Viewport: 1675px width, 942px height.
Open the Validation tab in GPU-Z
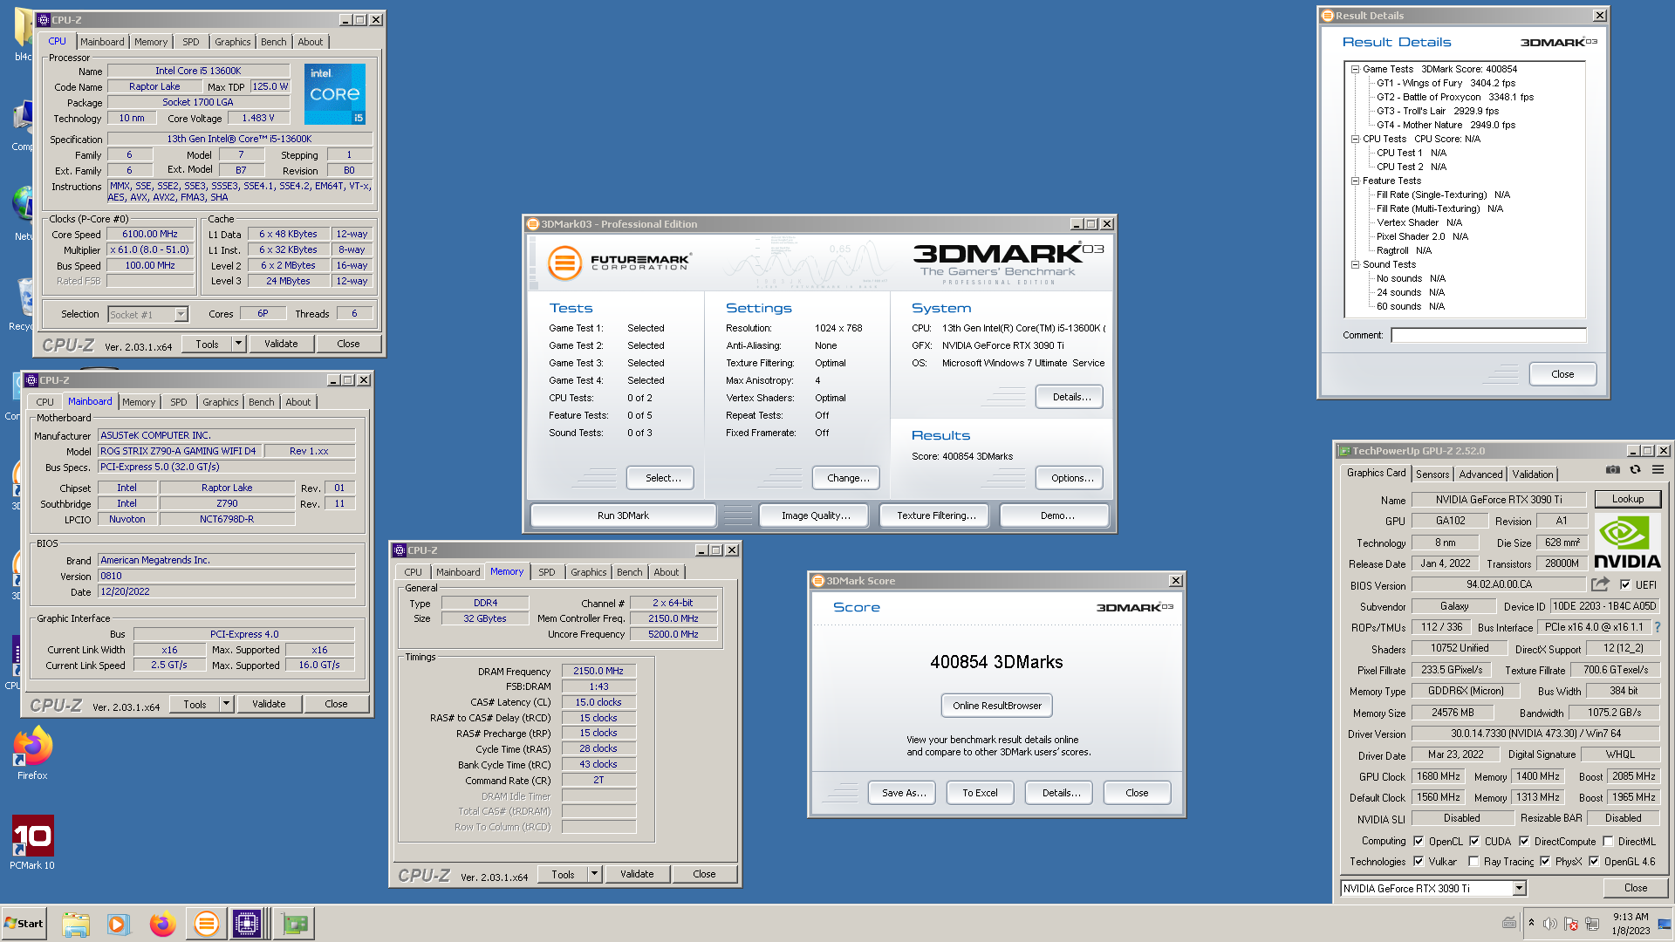click(x=1533, y=474)
